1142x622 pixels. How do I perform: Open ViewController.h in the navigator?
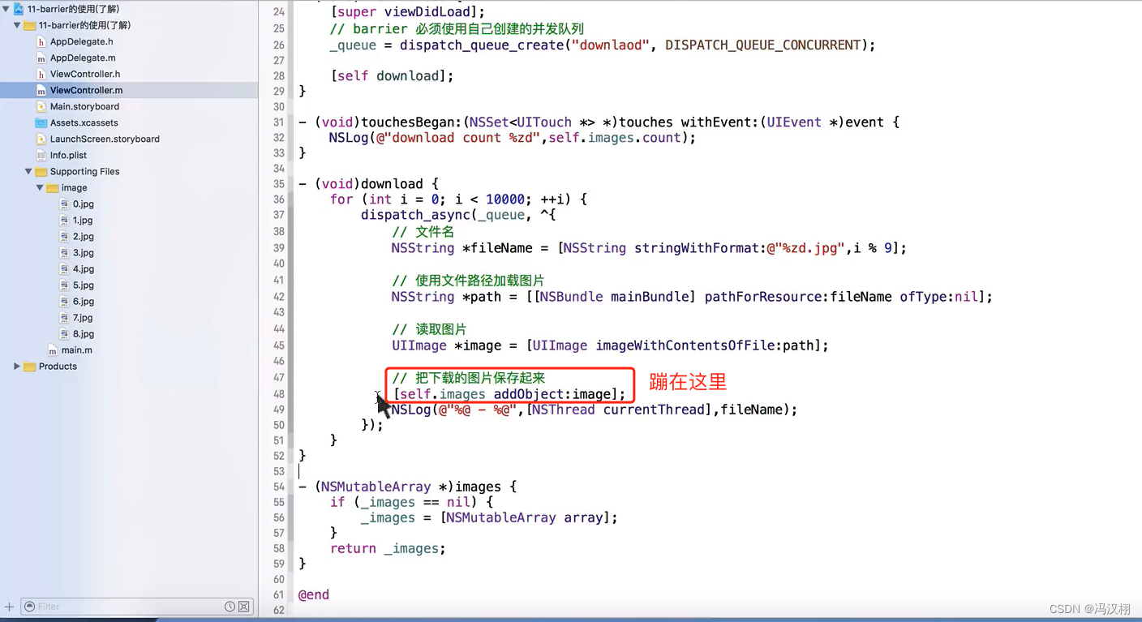(84, 74)
